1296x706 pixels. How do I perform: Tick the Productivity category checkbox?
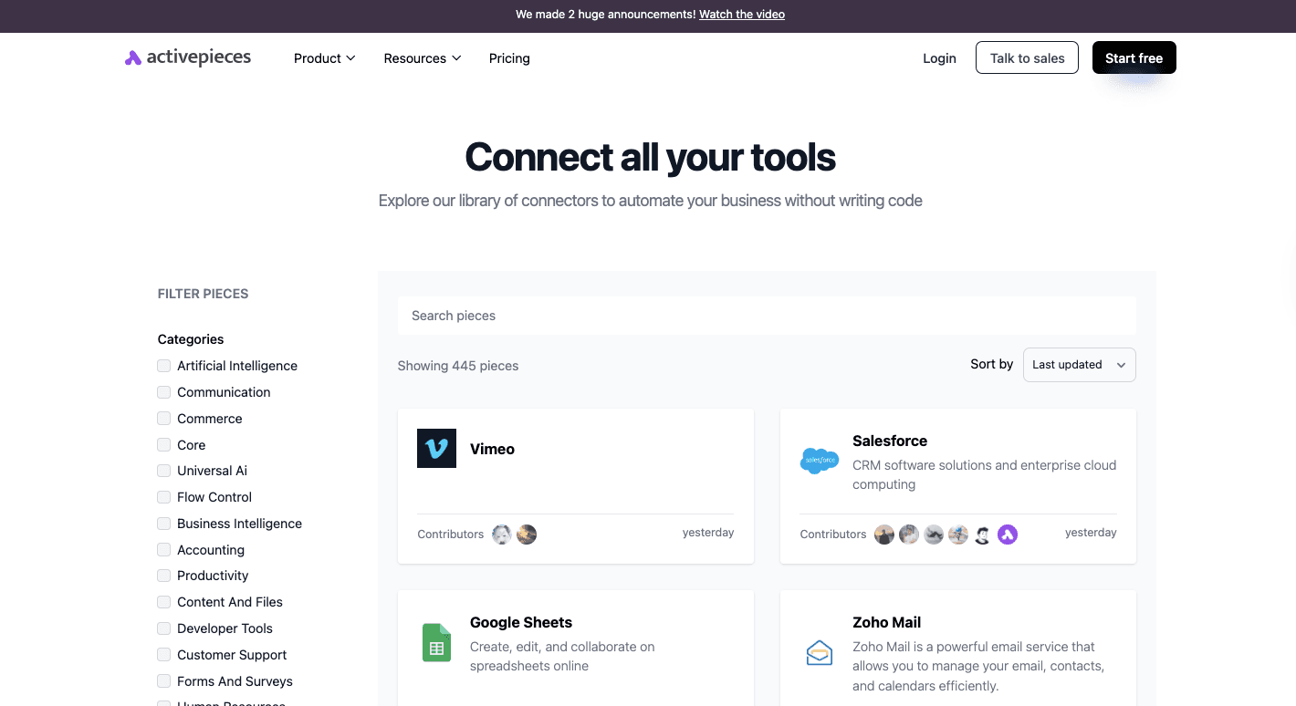[164, 576]
